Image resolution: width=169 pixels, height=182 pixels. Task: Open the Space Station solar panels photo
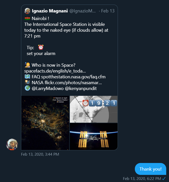(94, 137)
